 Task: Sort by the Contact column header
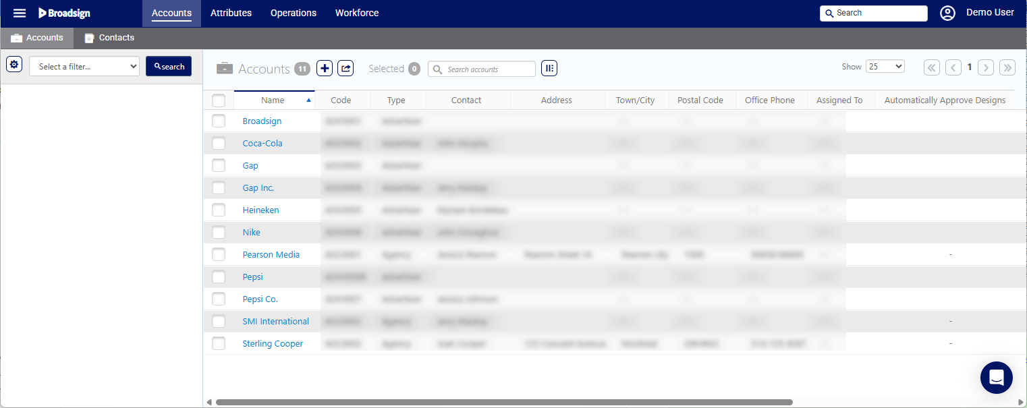click(x=466, y=100)
